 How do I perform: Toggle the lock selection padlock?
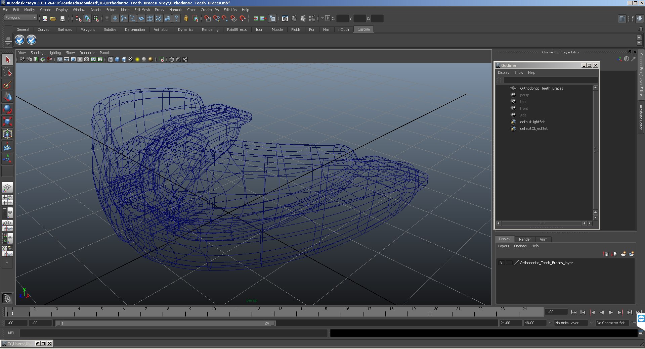[186, 19]
